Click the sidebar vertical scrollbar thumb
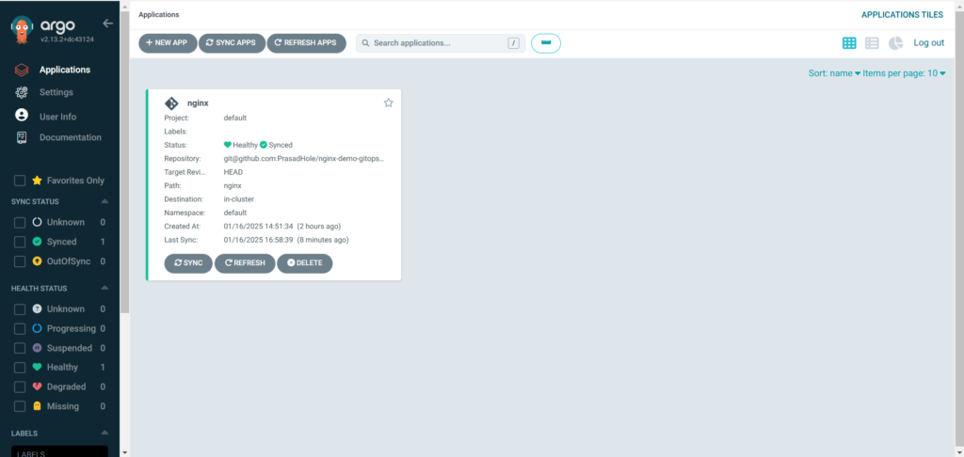 (x=125, y=161)
